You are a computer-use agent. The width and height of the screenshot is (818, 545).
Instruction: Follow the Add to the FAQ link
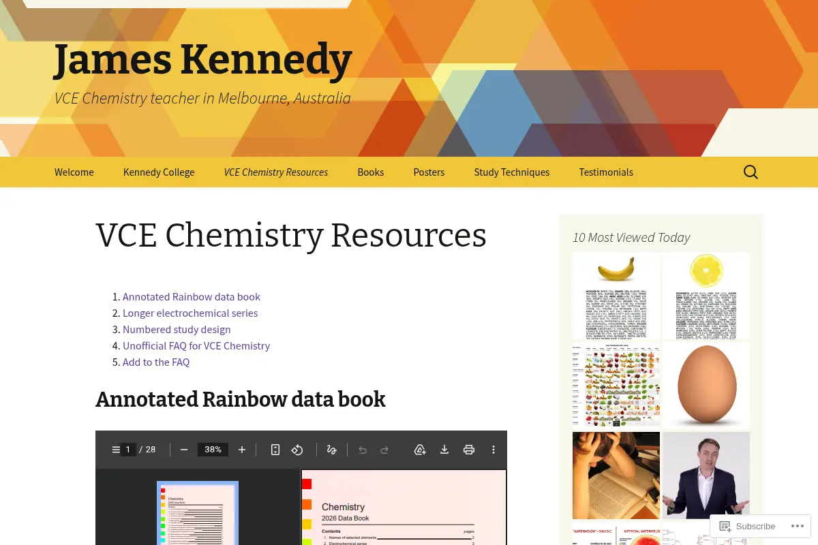click(x=156, y=362)
